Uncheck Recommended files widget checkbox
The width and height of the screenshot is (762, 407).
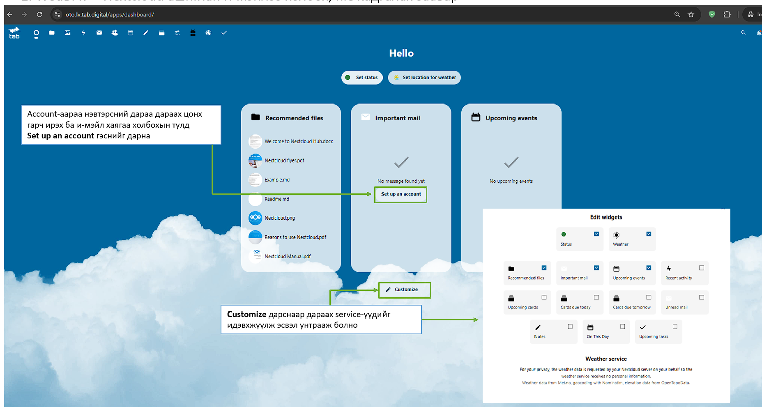(x=544, y=268)
